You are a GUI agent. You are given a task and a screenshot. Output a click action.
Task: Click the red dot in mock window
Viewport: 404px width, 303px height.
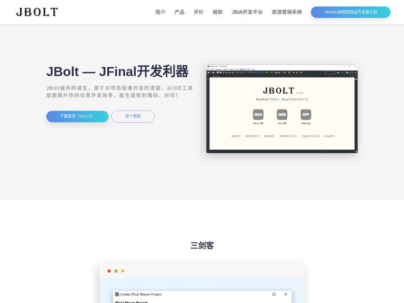(109, 271)
